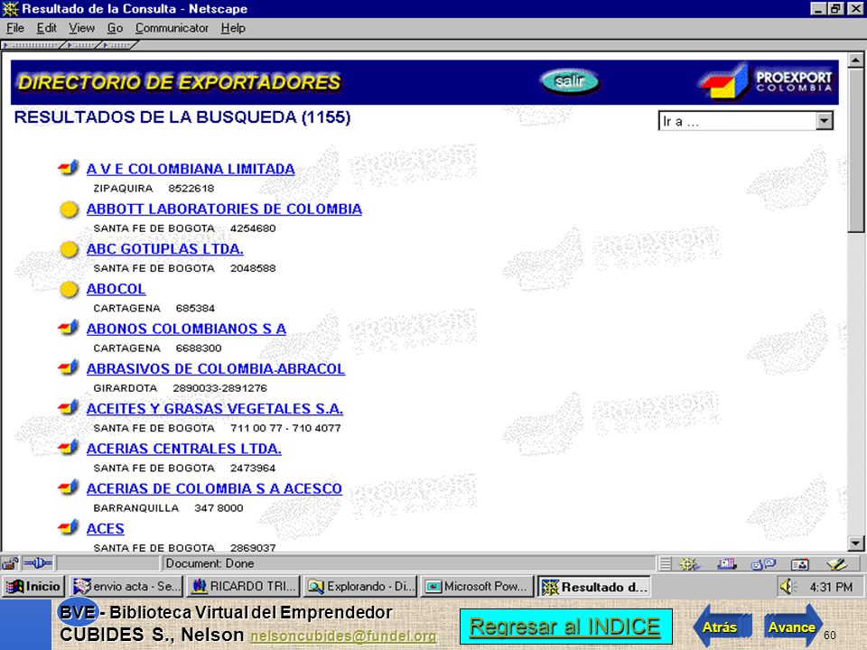Click the security padlock status icon

[x=10, y=563]
